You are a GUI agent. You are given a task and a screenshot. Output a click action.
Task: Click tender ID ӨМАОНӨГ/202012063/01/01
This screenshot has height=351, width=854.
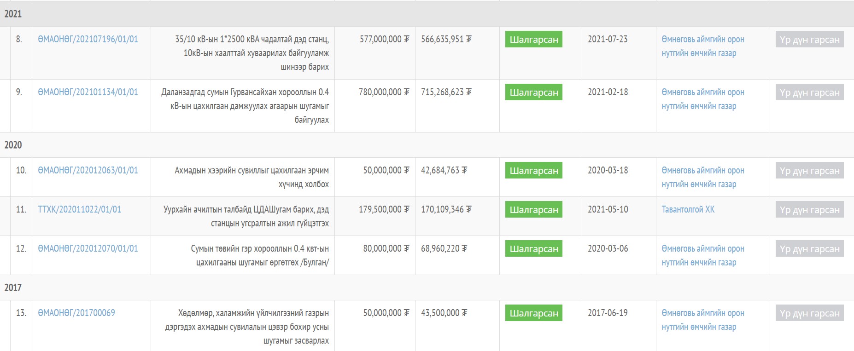tap(88, 171)
